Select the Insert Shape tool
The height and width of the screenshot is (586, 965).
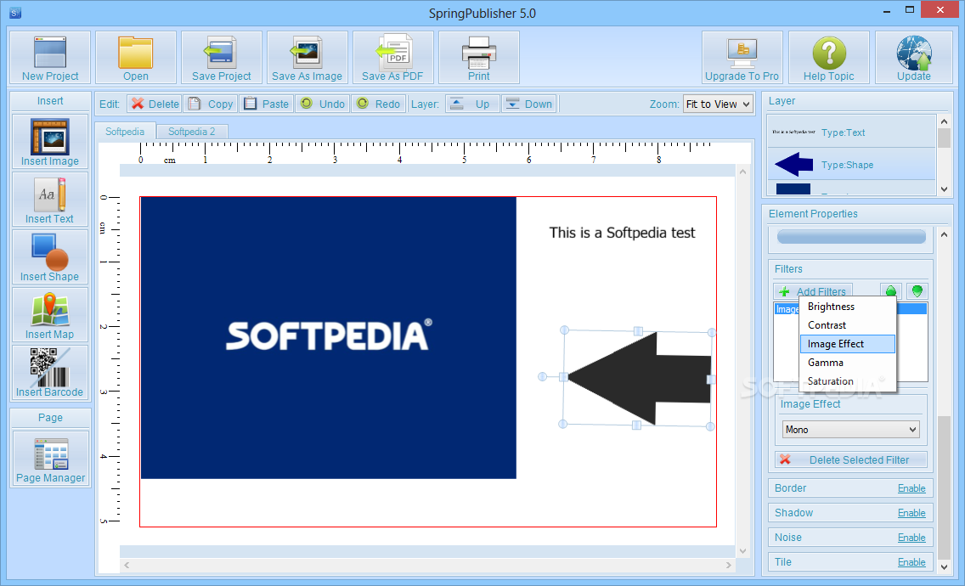pyautogui.click(x=50, y=257)
